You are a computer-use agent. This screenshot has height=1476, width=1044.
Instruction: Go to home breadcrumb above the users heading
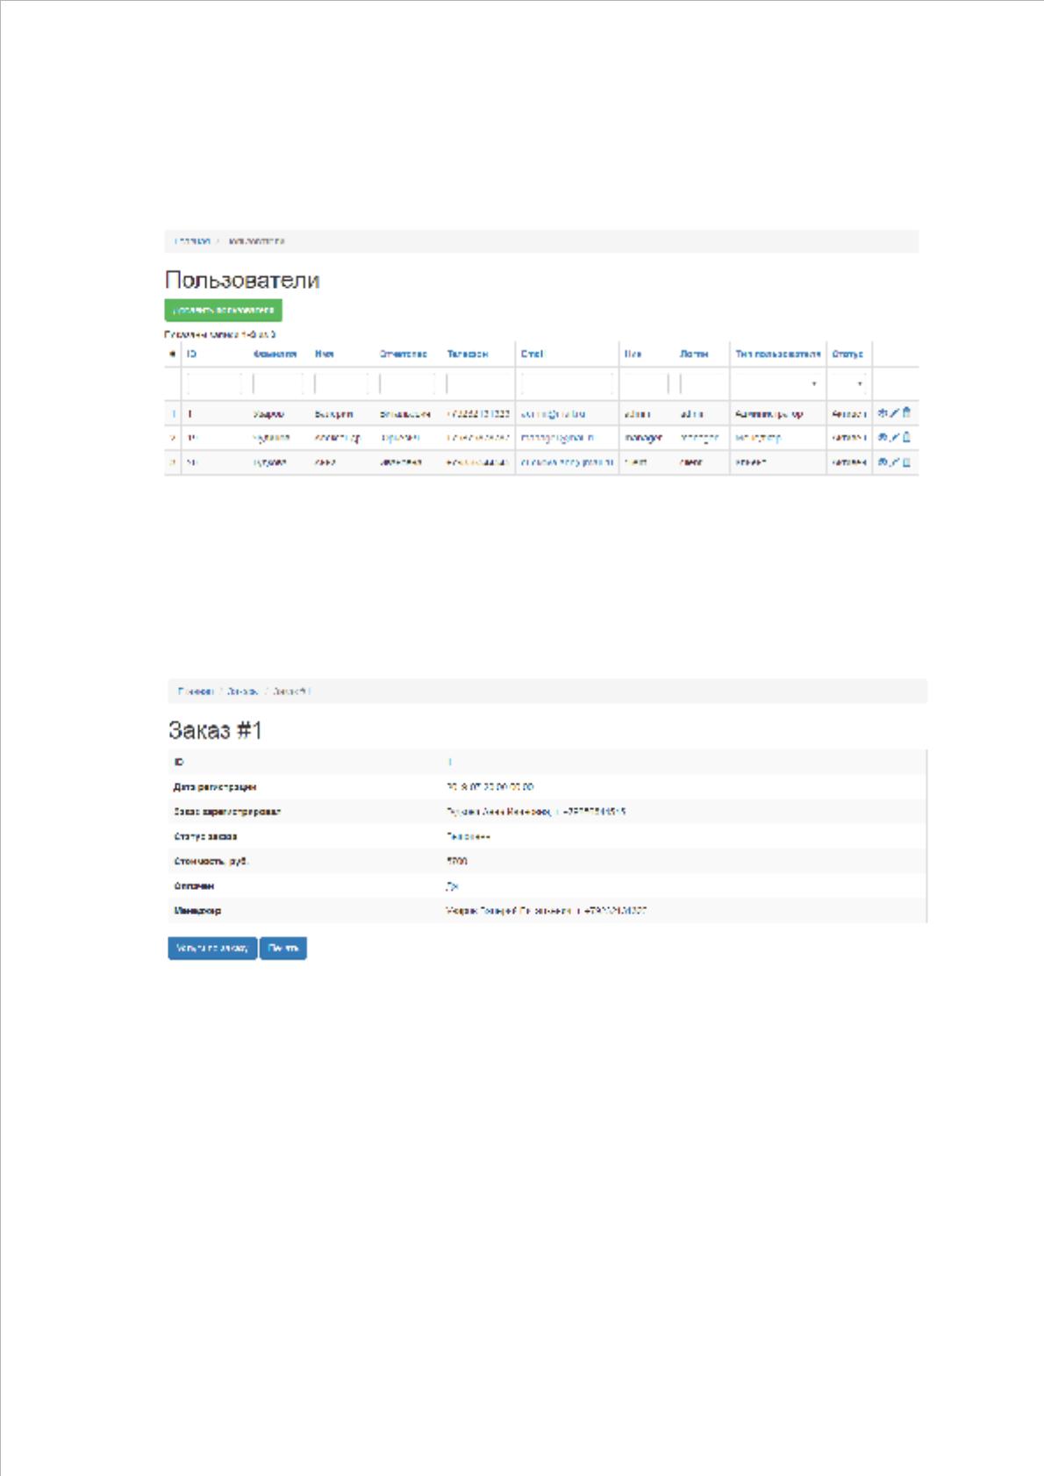pyautogui.click(x=192, y=241)
